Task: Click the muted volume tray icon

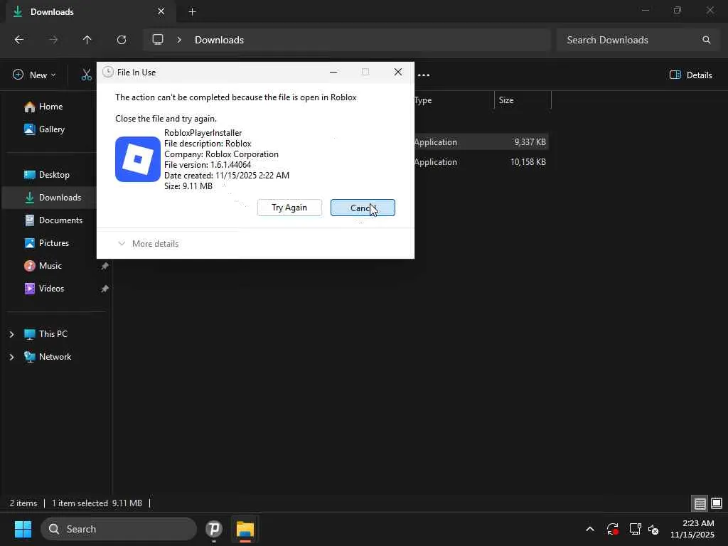Action: tap(654, 529)
